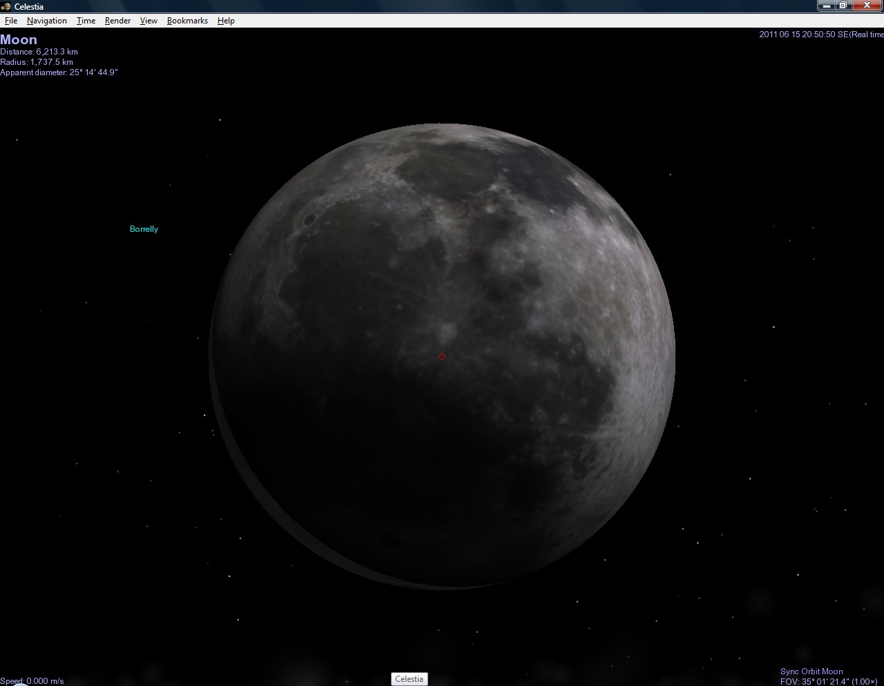
Task: Click the simulation date and time readout
Action: pos(820,35)
